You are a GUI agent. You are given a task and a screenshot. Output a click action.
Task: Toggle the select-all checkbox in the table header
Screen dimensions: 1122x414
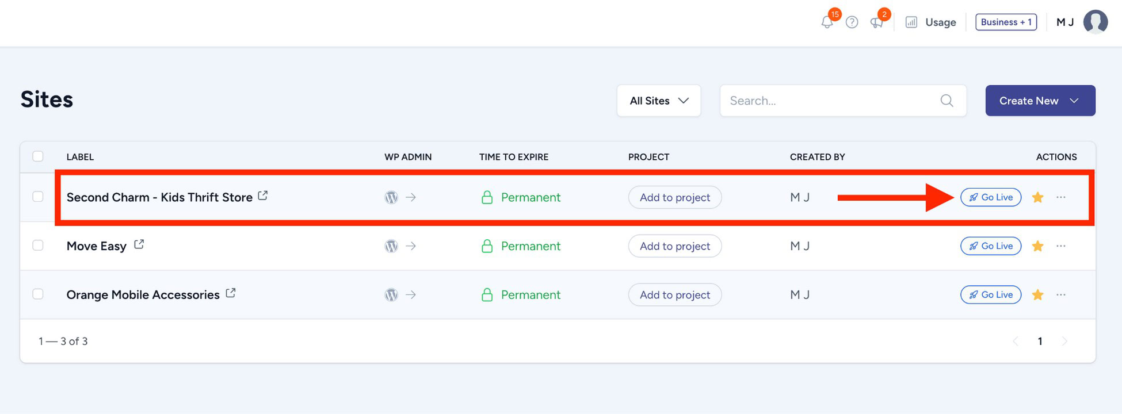pos(38,156)
